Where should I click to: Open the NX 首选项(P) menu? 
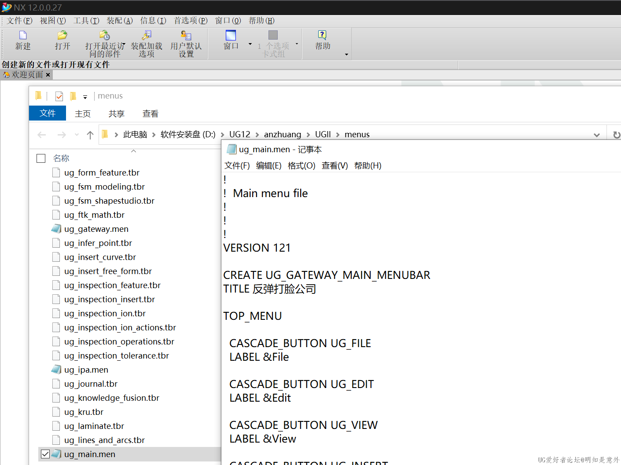click(191, 21)
